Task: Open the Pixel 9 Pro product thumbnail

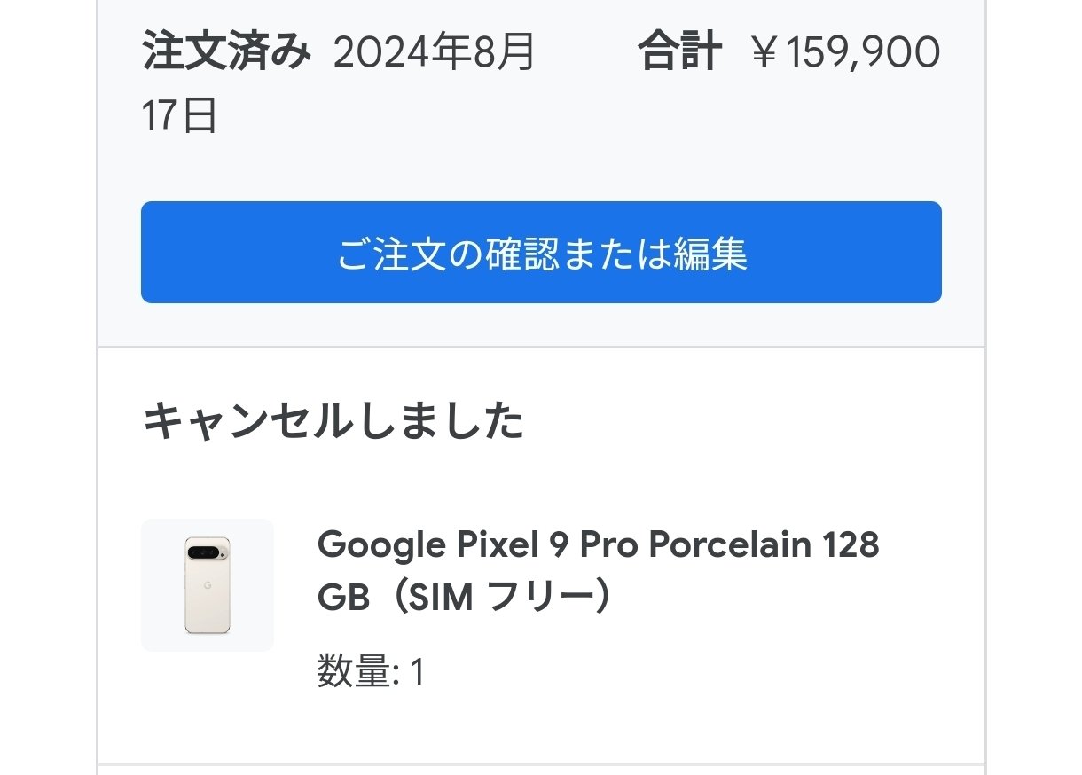Action: click(208, 585)
